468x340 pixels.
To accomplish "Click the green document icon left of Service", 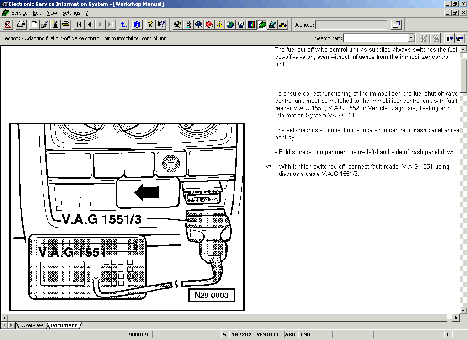I will pos(5,13).
